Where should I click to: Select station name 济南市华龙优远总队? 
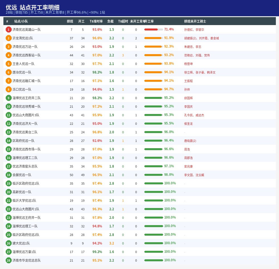pyautogui.click(x=26, y=260)
